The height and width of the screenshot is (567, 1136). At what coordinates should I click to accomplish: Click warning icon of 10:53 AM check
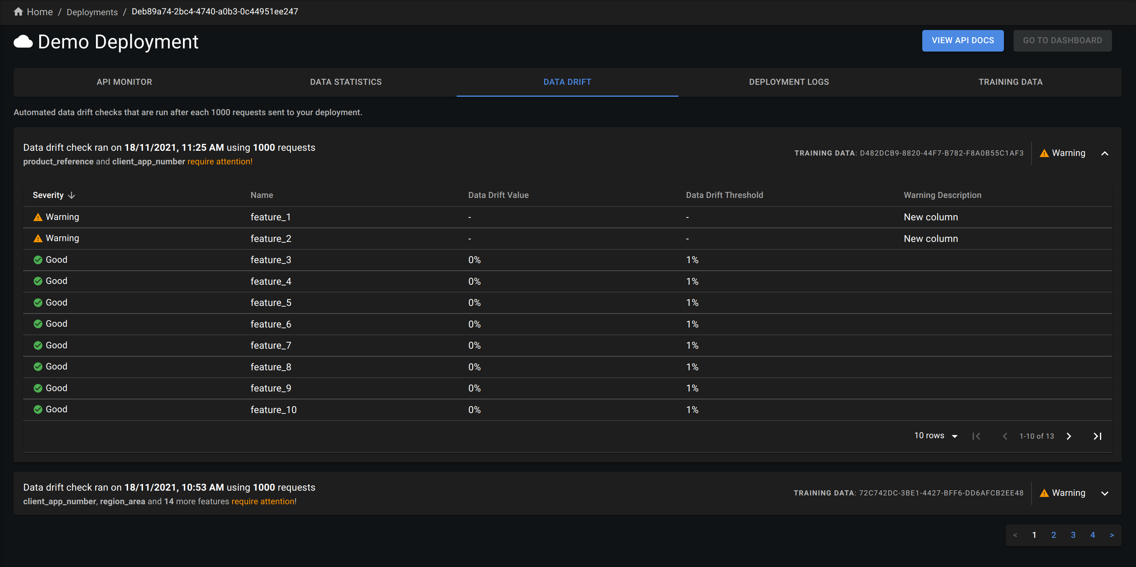(1044, 493)
